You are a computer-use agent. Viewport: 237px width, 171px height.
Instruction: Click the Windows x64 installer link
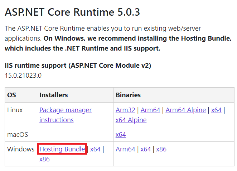coord(95,149)
